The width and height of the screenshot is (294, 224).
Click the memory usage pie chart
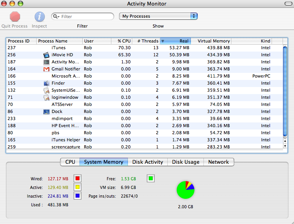185,190
